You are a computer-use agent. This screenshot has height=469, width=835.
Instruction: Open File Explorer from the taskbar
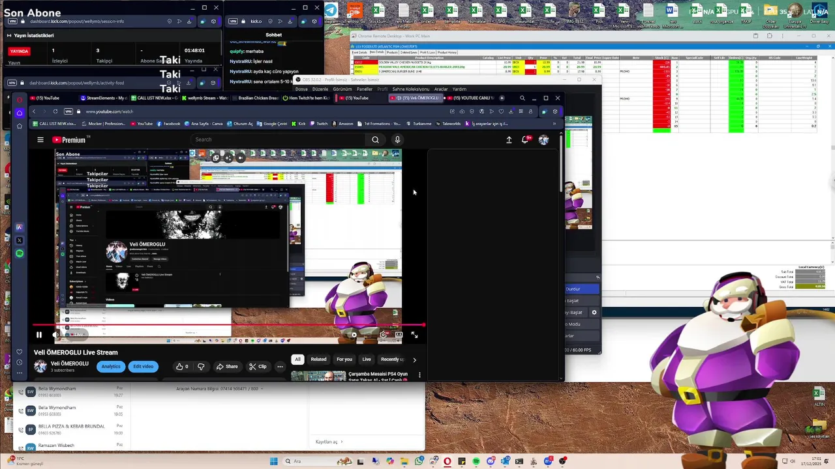click(404, 461)
